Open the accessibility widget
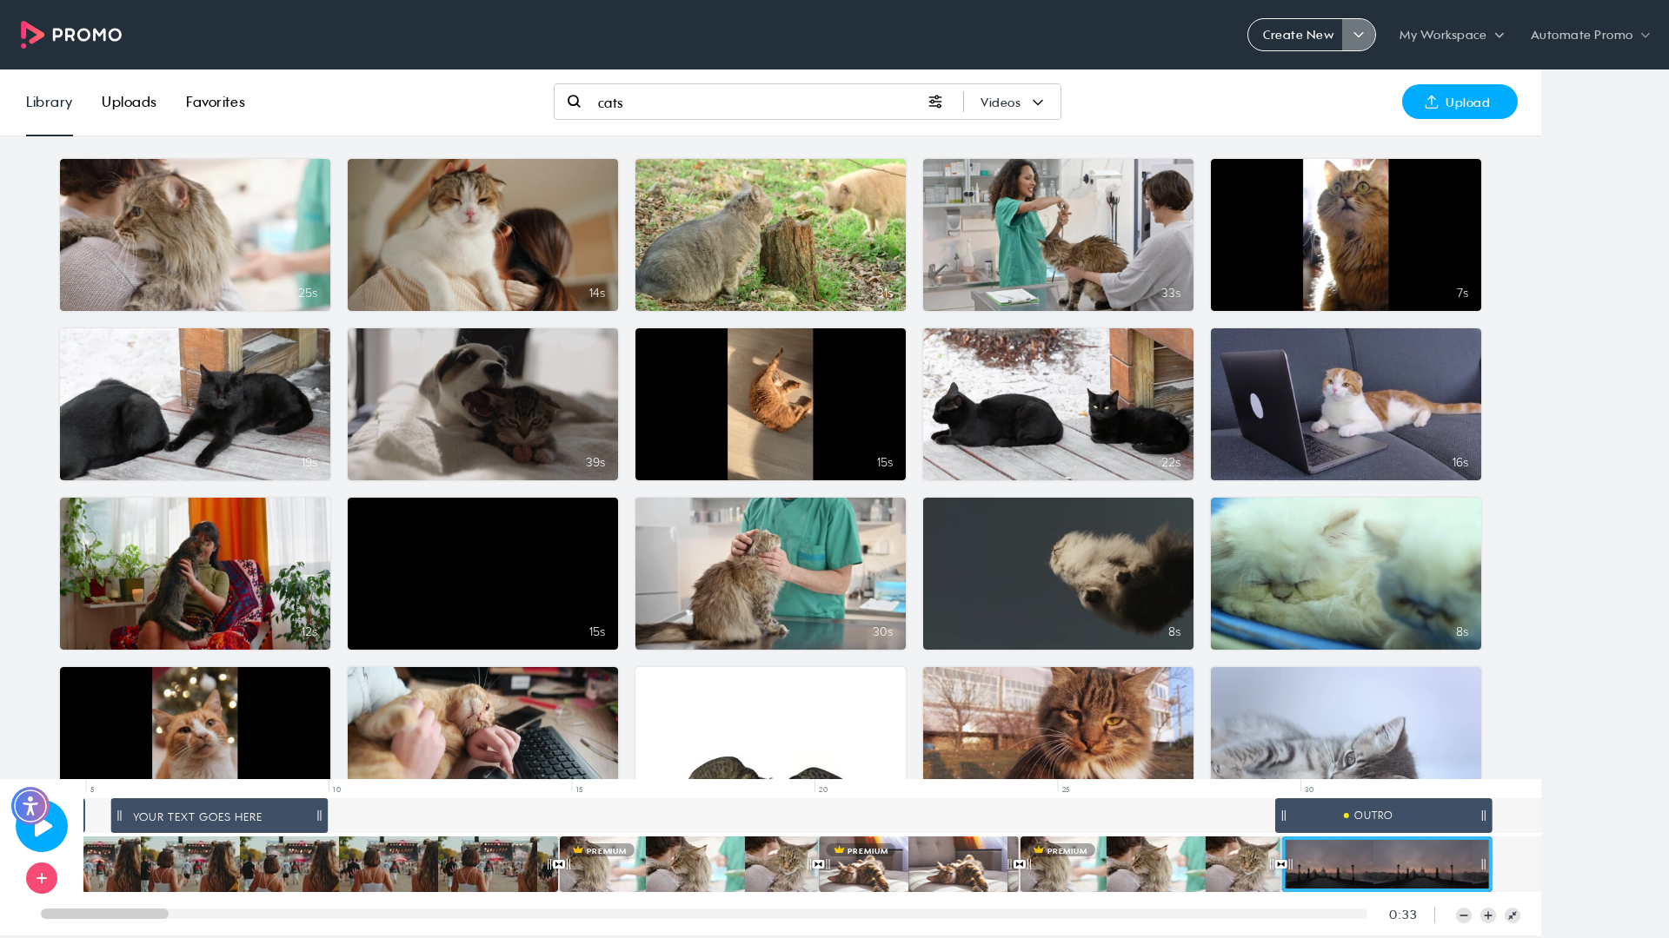This screenshot has height=938, width=1669. pos(30,806)
